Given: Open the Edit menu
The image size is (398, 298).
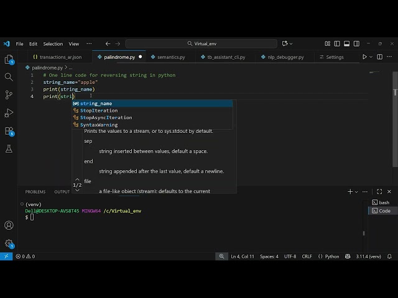Looking at the screenshot, I should click(33, 44).
